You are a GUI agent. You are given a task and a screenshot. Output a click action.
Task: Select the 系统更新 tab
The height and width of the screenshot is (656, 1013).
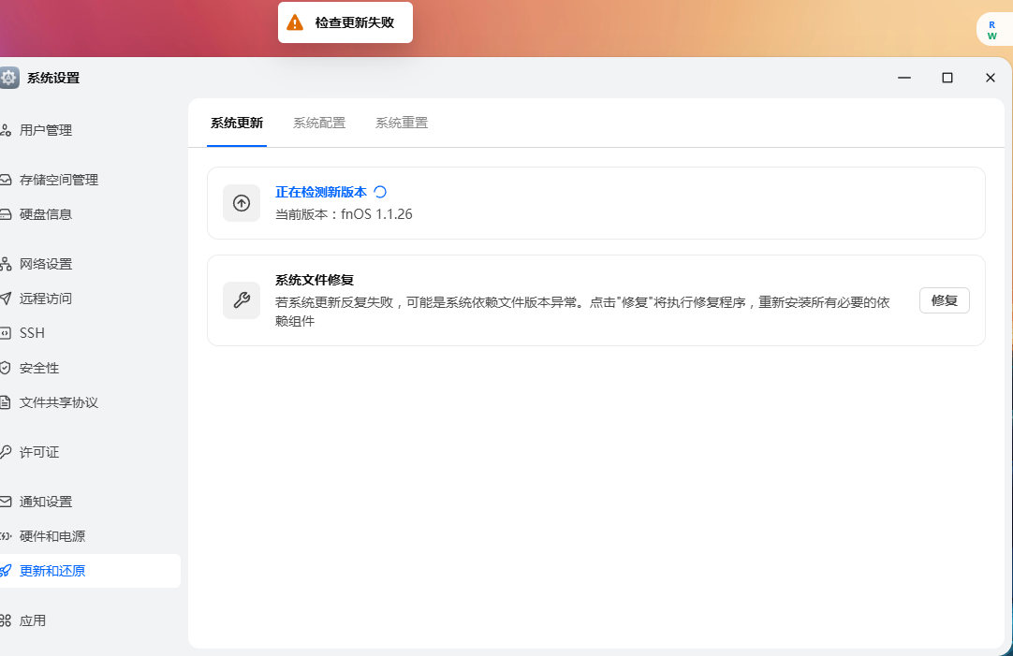pyautogui.click(x=237, y=123)
